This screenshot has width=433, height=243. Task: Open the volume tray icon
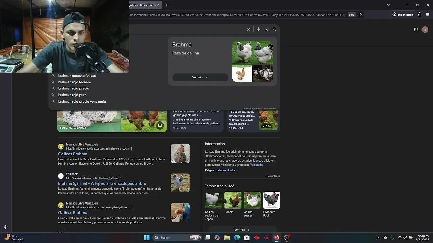(405, 238)
